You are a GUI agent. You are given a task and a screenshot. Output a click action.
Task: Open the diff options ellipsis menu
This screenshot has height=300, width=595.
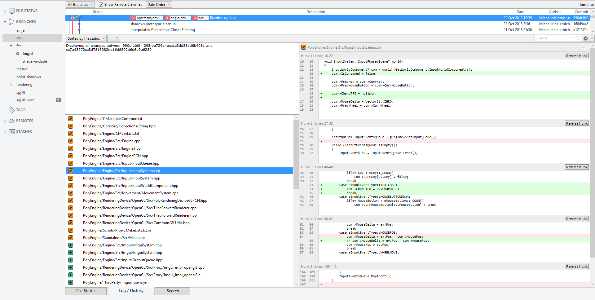[584, 47]
